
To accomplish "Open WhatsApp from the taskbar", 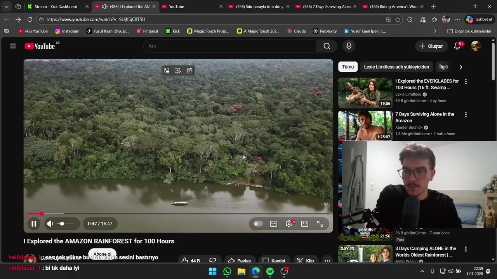I will point(227,271).
